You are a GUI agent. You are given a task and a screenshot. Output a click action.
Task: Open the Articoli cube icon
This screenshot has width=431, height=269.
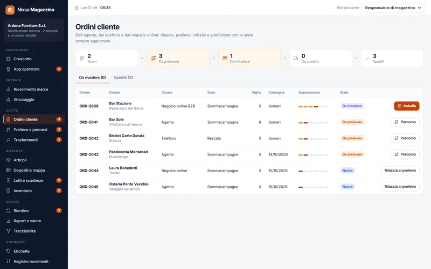pos(8,160)
